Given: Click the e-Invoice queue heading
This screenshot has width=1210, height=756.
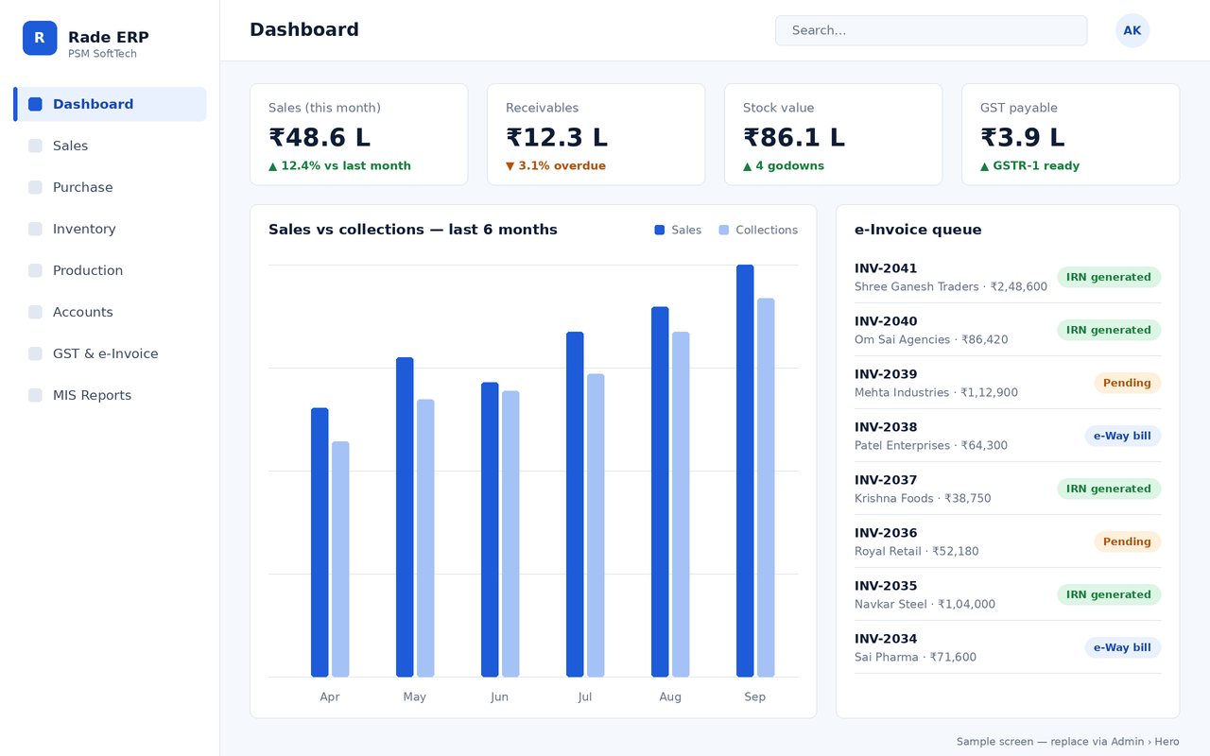Looking at the screenshot, I should (918, 230).
